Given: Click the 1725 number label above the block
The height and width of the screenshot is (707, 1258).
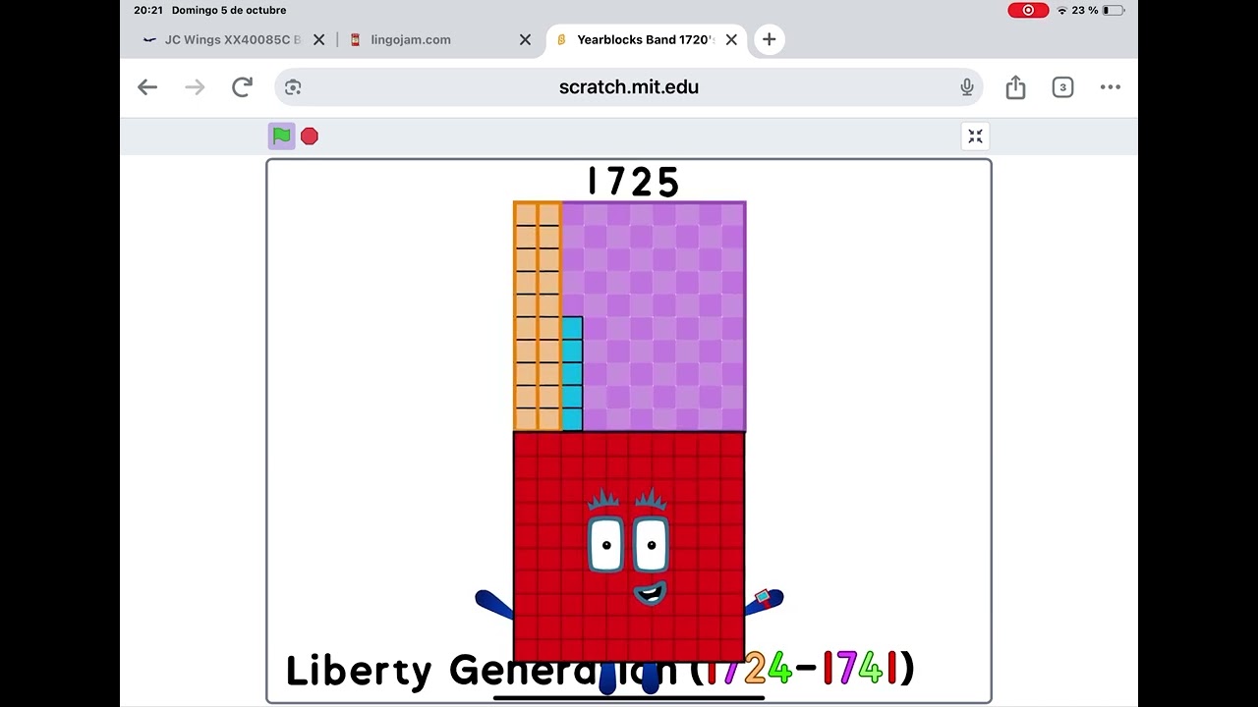Looking at the screenshot, I should pos(633,182).
